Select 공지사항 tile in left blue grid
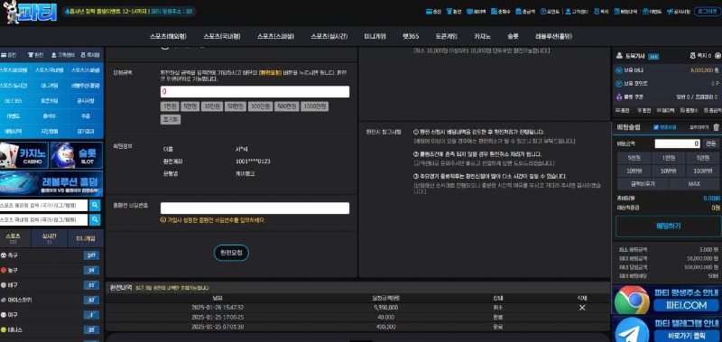Screen dimensions: 722x342 (86, 100)
